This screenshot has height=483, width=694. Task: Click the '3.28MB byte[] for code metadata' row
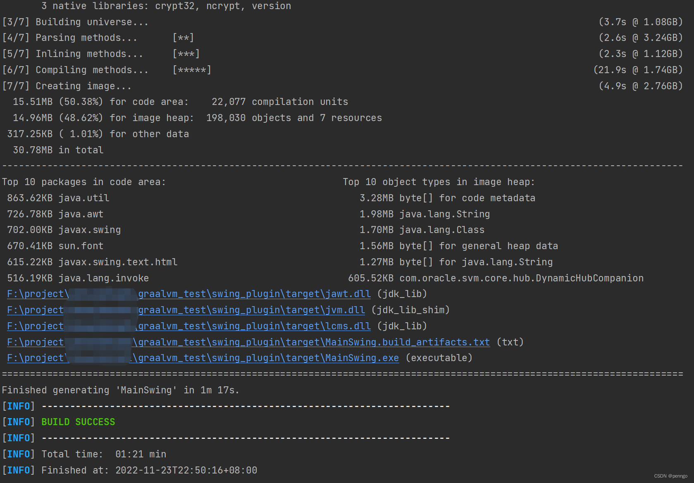pyautogui.click(x=448, y=198)
